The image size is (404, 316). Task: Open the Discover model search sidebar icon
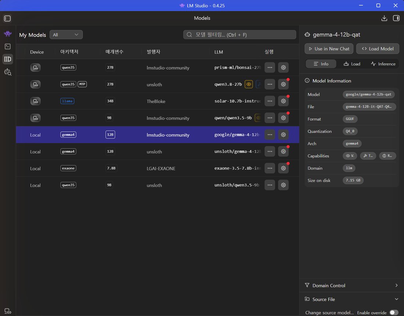[x=8, y=72]
